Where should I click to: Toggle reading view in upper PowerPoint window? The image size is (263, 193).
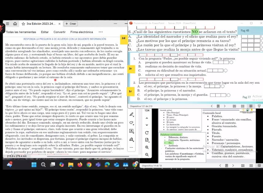(251, 106)
